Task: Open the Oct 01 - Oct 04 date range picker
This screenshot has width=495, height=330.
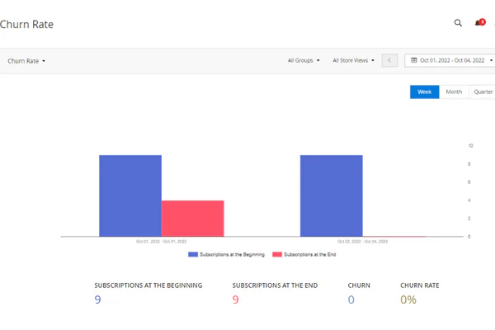Action: tap(450, 60)
